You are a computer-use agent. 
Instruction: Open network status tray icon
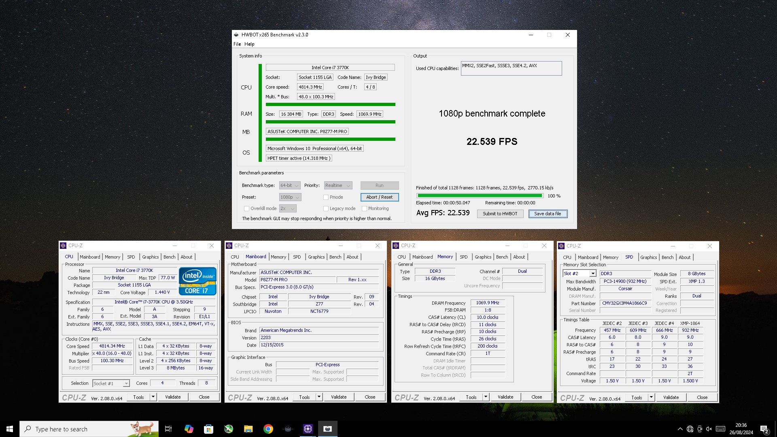point(690,429)
